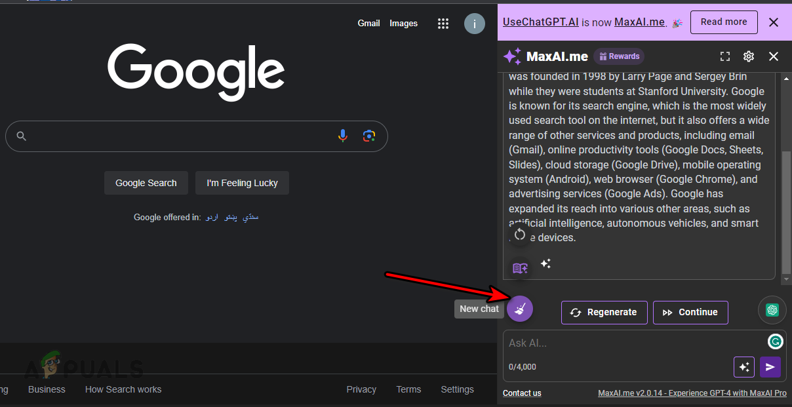Switch to Gmail from the header
Screen dimensions: 792x407
tap(368, 23)
